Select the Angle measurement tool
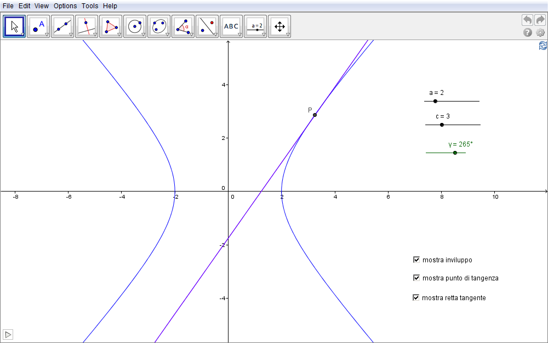 click(183, 26)
